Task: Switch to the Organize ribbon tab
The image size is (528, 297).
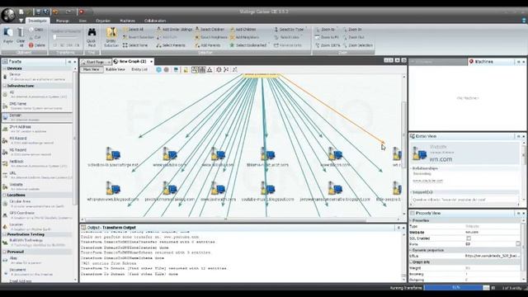Action: (102, 21)
